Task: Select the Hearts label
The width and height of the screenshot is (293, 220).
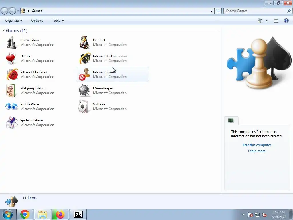Action: [25, 56]
